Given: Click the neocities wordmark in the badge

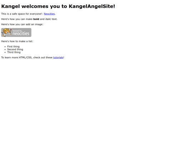Looking at the screenshot, I should (21, 33).
